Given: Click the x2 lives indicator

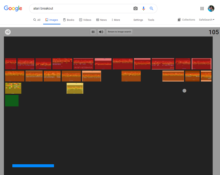Looking at the screenshot, I should pos(8,32).
